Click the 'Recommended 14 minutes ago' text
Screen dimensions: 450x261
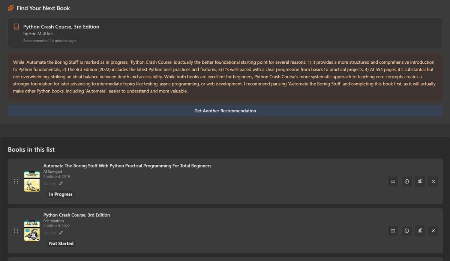(x=49, y=40)
